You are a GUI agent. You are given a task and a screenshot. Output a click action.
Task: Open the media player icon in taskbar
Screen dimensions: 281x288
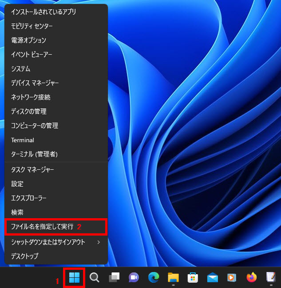click(232, 278)
